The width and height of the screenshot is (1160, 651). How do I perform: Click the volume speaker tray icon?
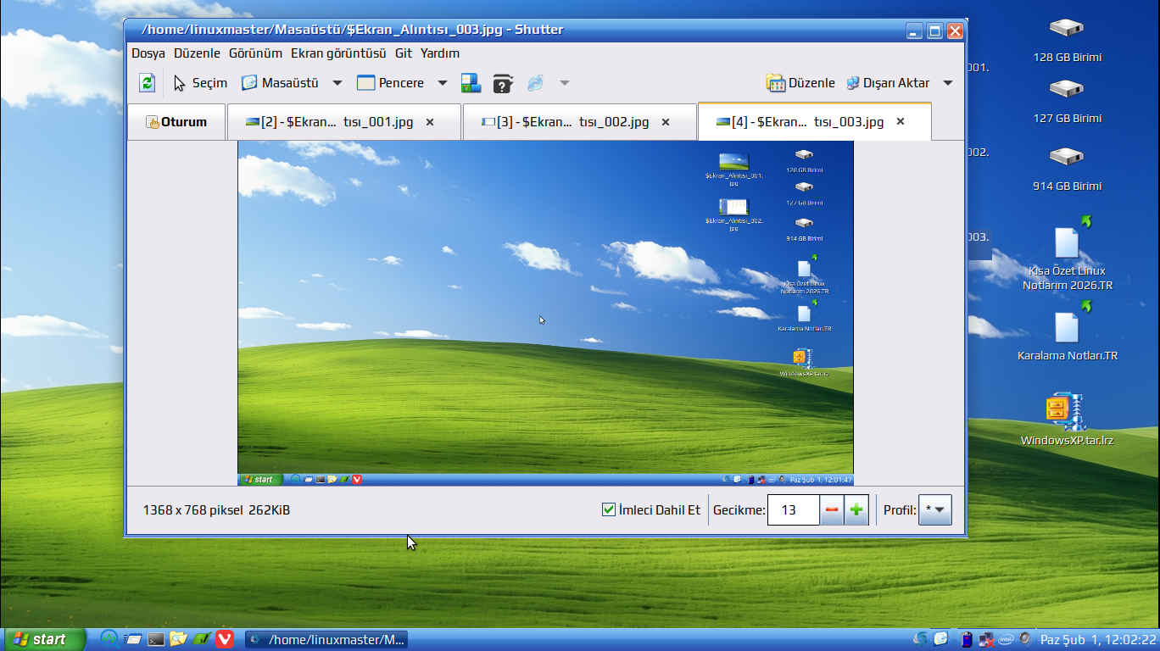point(1025,639)
